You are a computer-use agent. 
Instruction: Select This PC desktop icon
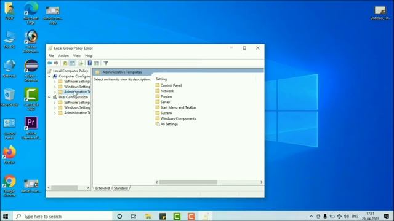pos(9,39)
